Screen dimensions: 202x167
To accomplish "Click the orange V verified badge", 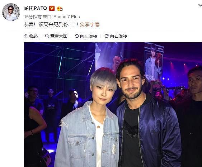I will 52,8.
